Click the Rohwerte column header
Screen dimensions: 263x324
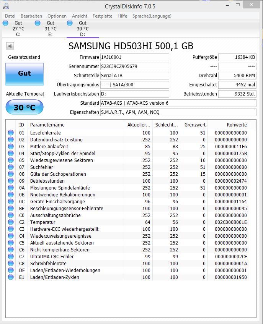(x=229, y=125)
